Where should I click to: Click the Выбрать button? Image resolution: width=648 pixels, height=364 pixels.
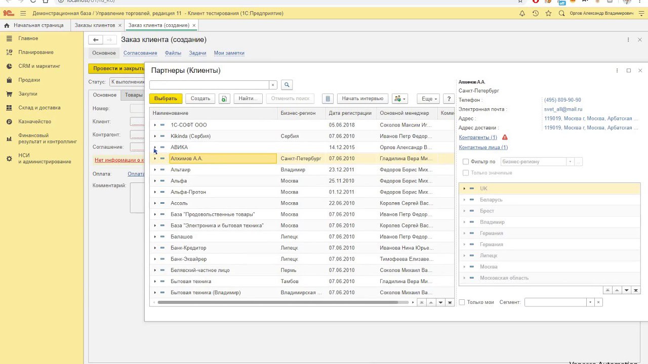pos(166,99)
